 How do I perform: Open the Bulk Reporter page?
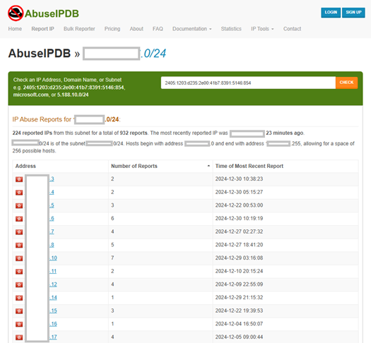79,29
